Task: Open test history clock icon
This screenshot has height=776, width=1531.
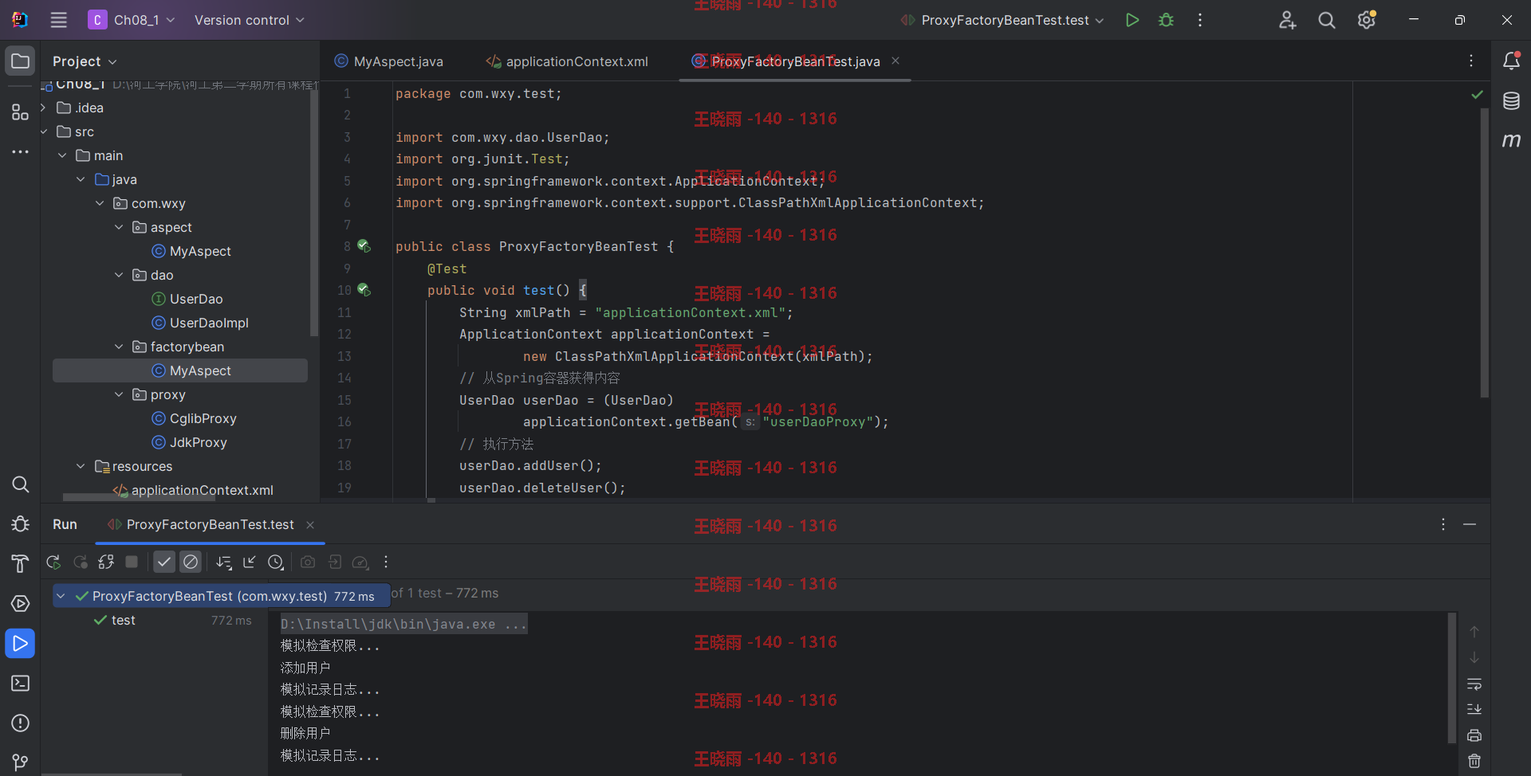Action: 276,562
